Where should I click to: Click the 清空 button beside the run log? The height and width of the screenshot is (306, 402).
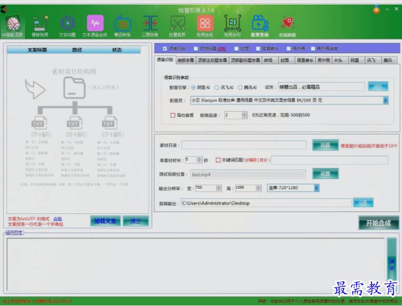point(392,264)
